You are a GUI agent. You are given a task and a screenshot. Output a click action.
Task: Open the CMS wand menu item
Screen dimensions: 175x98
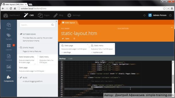tap(29, 15)
